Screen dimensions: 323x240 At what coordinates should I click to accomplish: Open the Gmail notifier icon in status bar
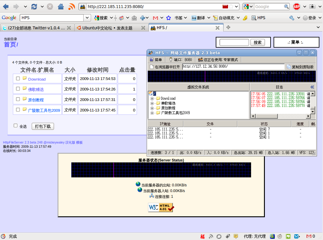[309, 236]
